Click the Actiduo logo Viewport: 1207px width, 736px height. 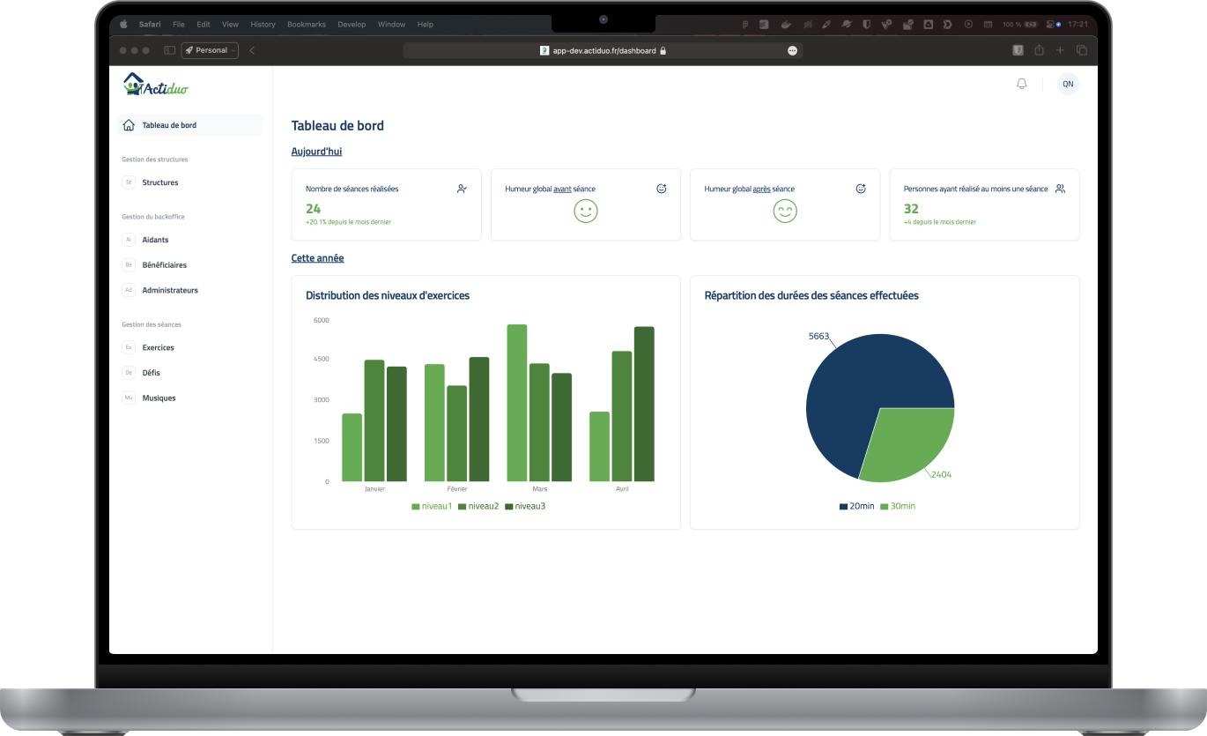pyautogui.click(x=156, y=85)
